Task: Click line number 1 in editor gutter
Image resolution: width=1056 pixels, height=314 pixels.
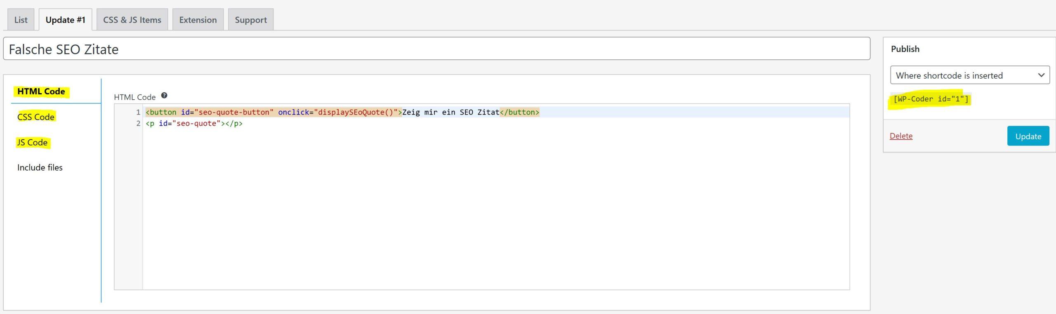Action: (138, 112)
